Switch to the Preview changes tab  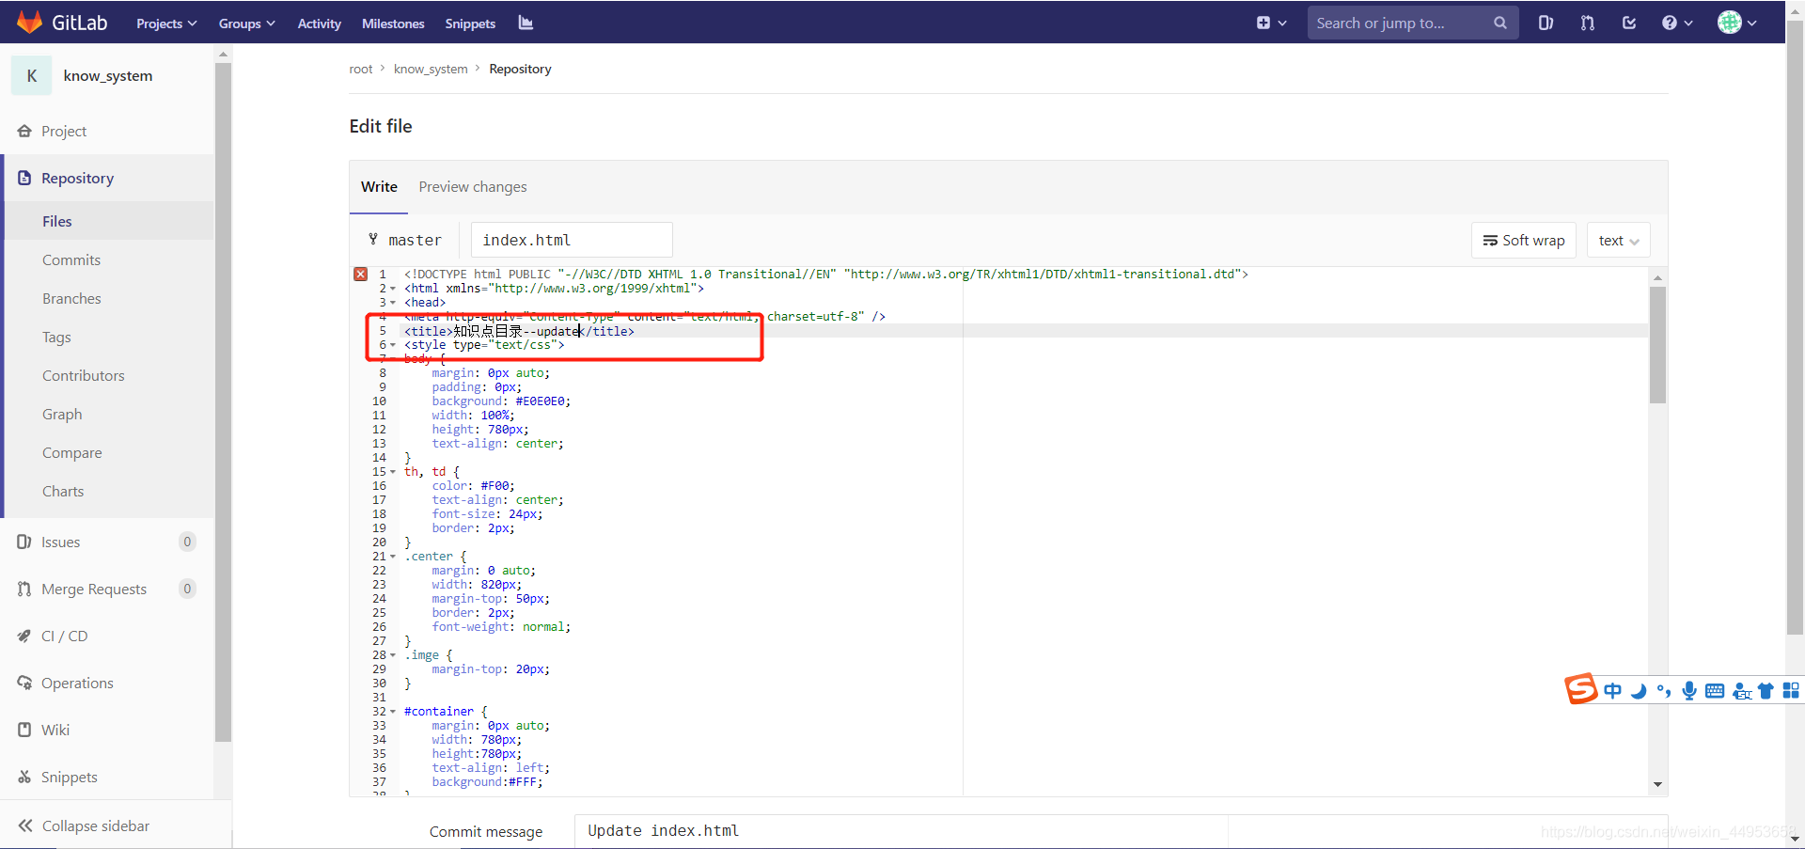pyautogui.click(x=473, y=187)
